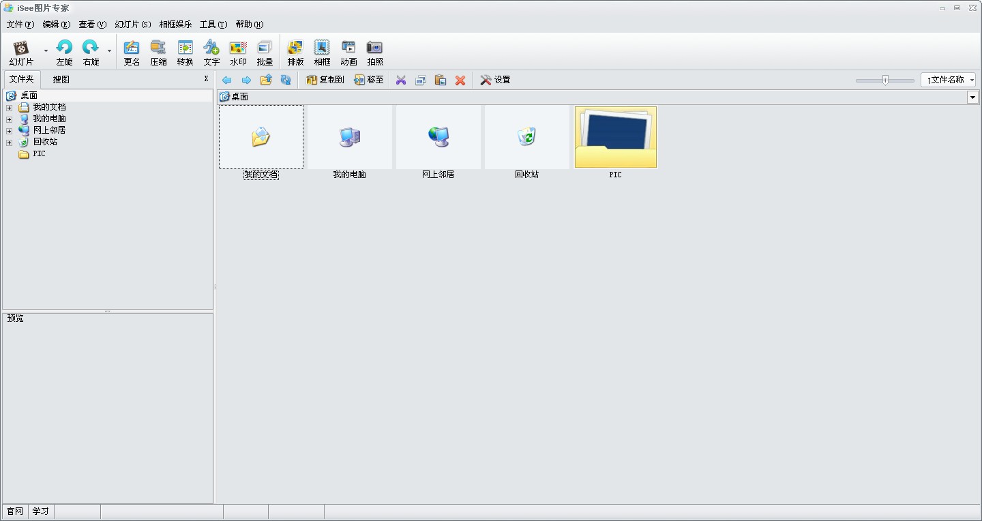
Task: Open the compress (压缩) tool
Action: coord(158,53)
